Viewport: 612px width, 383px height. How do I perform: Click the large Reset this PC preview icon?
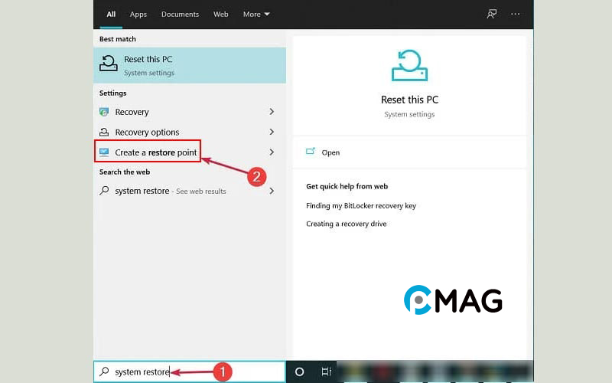pos(409,67)
